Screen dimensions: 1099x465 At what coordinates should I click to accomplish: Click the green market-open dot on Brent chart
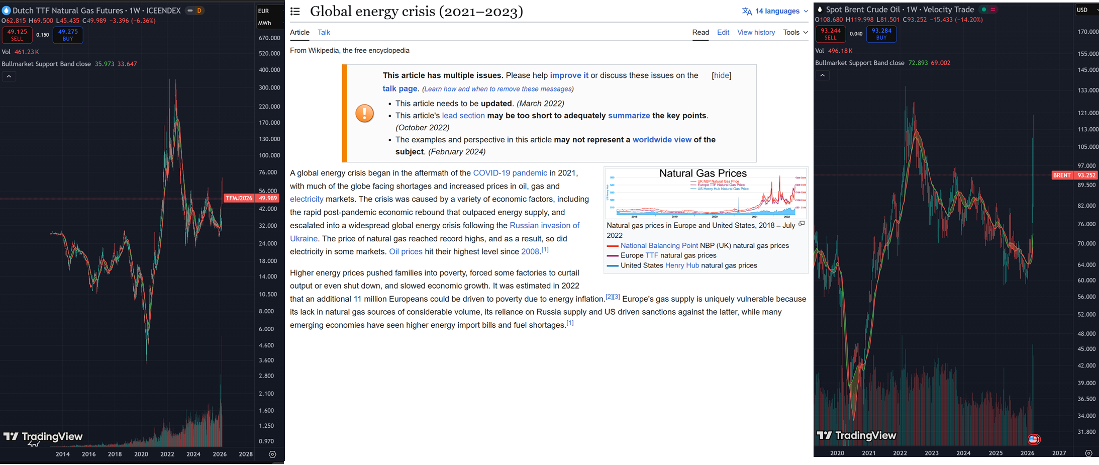983,10
